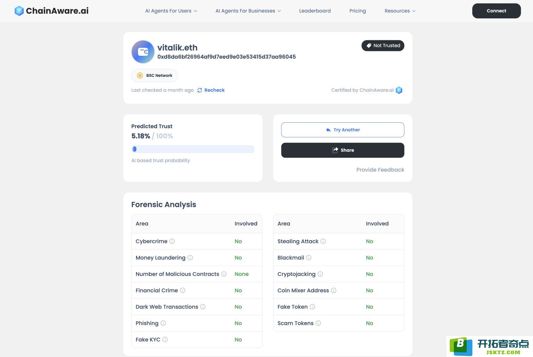The height and width of the screenshot is (357, 533).
Task: Click the share arrow icon in Share button
Action: 335,150
